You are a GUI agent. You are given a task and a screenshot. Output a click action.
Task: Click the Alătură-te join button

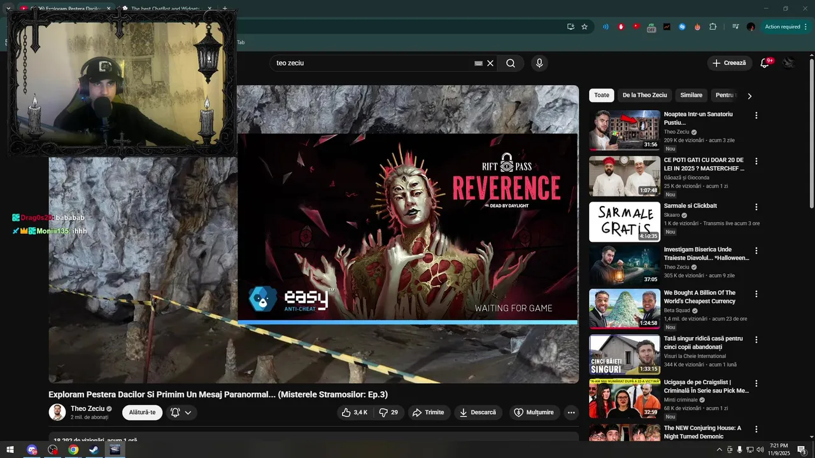pos(142,412)
